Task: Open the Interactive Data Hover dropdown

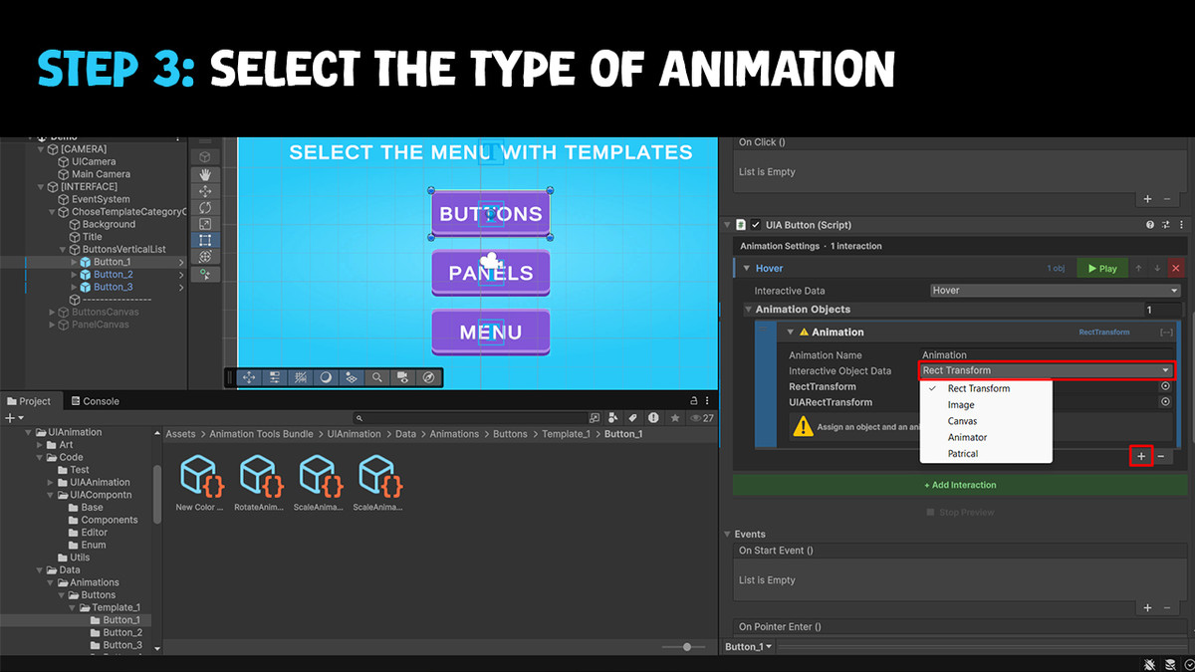Action: tap(1054, 291)
